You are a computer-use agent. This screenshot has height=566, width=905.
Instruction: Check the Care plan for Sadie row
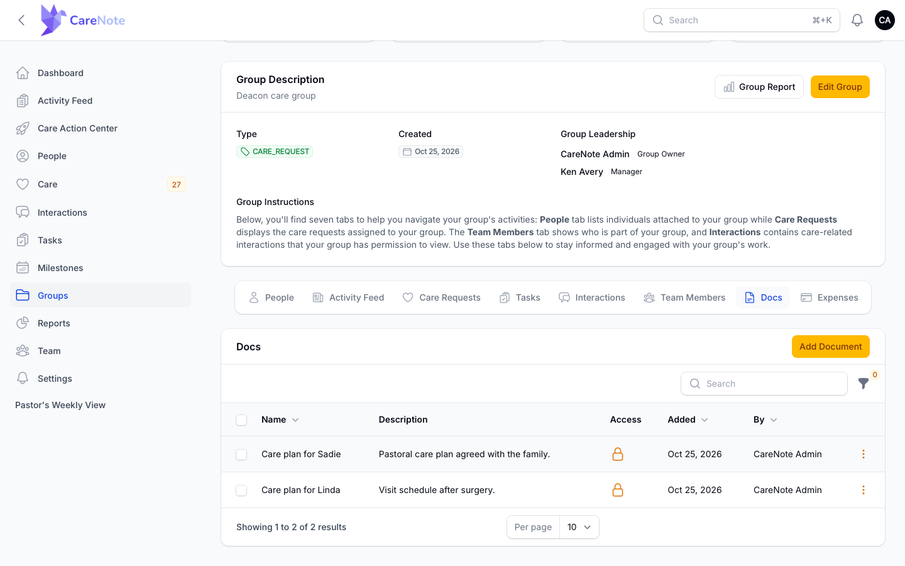pyautogui.click(x=241, y=455)
